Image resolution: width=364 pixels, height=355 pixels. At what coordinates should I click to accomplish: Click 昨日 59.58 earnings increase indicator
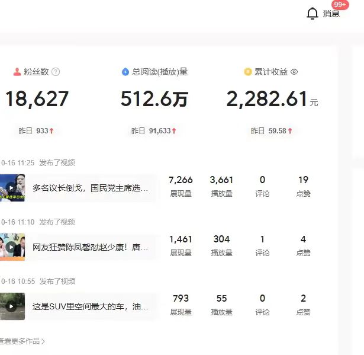pyautogui.click(x=272, y=131)
